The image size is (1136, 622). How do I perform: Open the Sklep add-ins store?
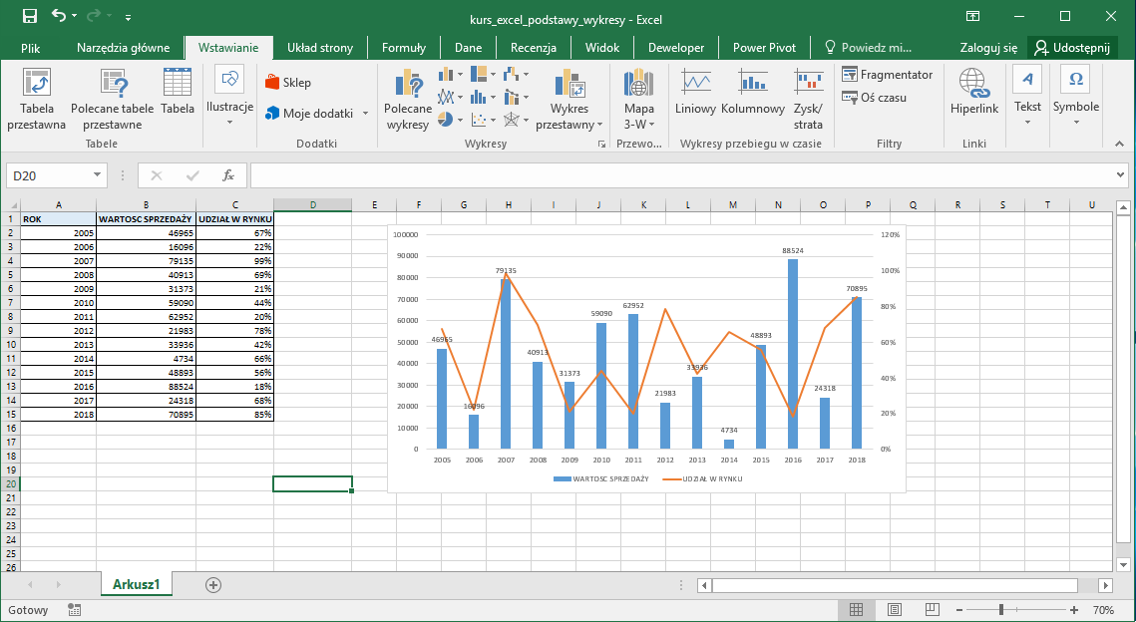(x=288, y=83)
